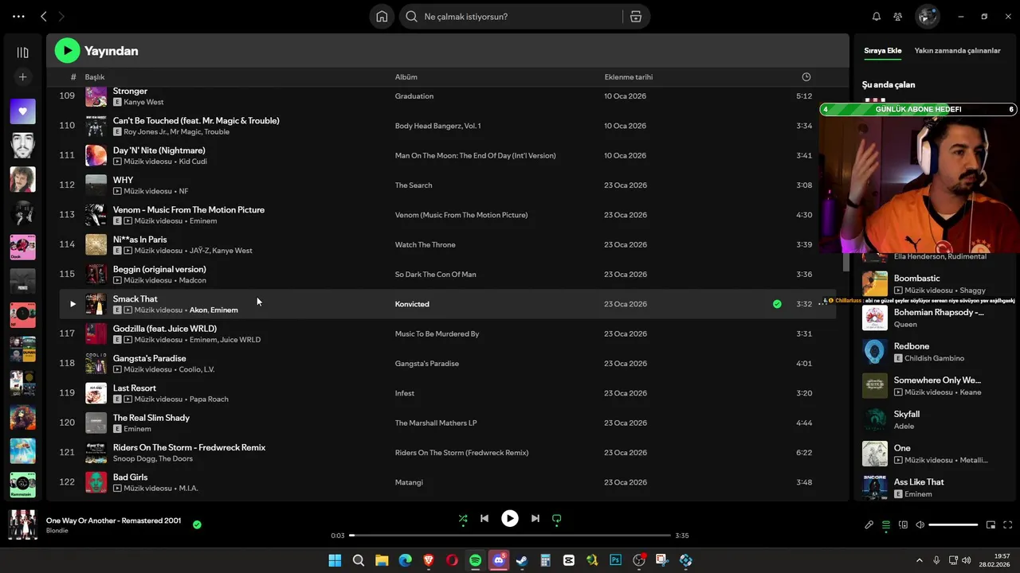Mute the Spotify volume
The height and width of the screenshot is (573, 1020).
(920, 525)
